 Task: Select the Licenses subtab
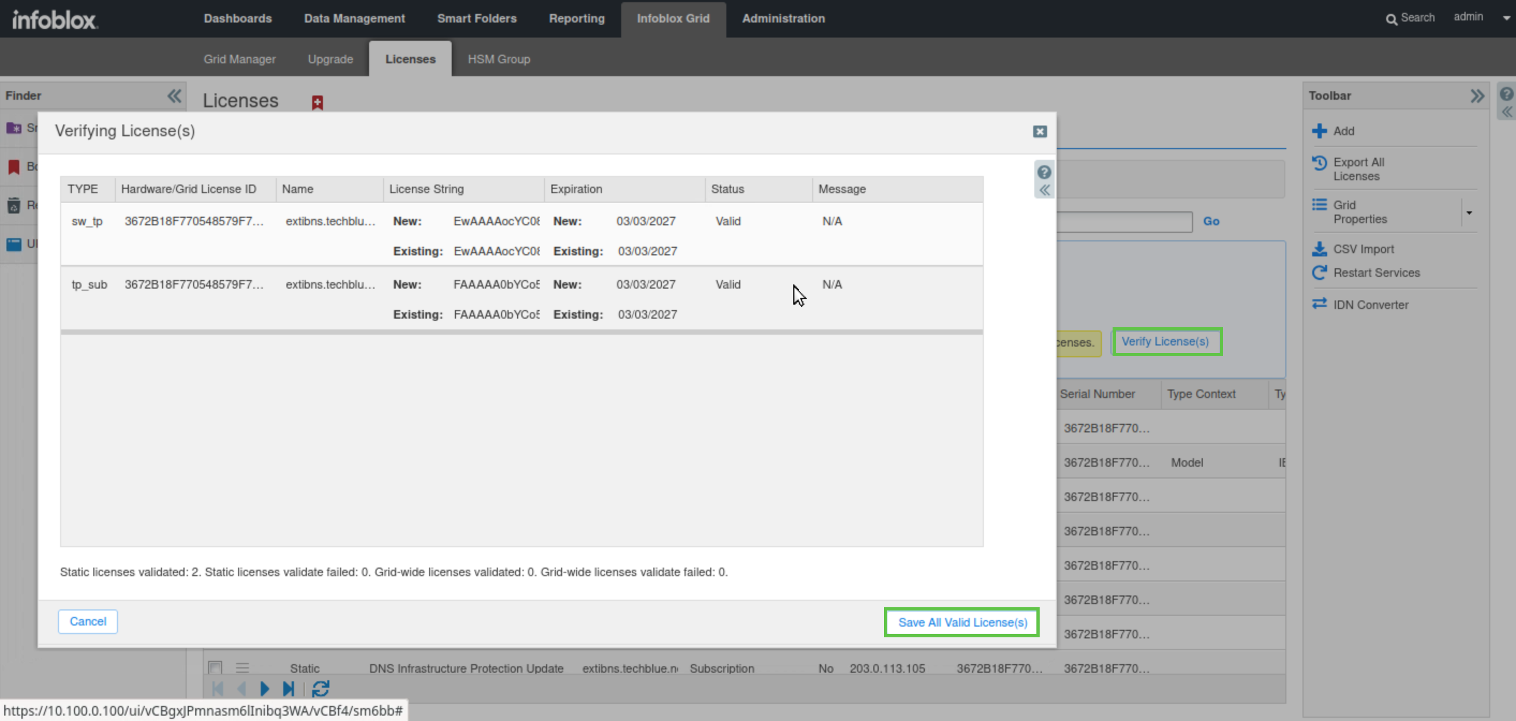[x=410, y=59]
